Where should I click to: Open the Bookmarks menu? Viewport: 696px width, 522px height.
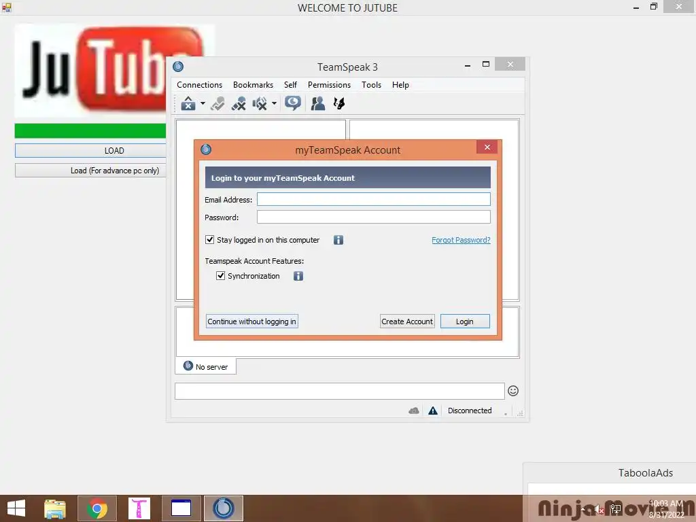(253, 85)
